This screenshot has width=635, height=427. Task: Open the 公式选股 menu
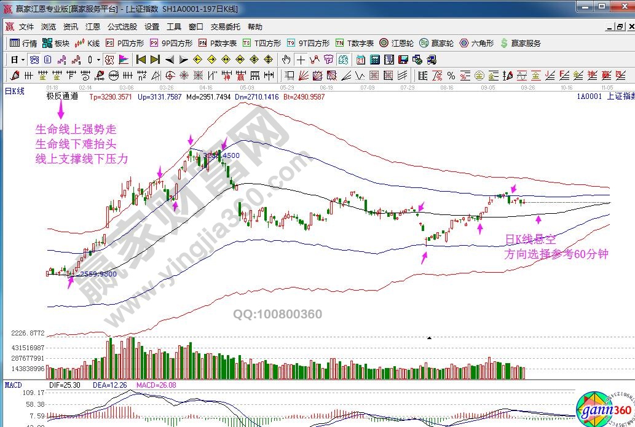(122, 27)
